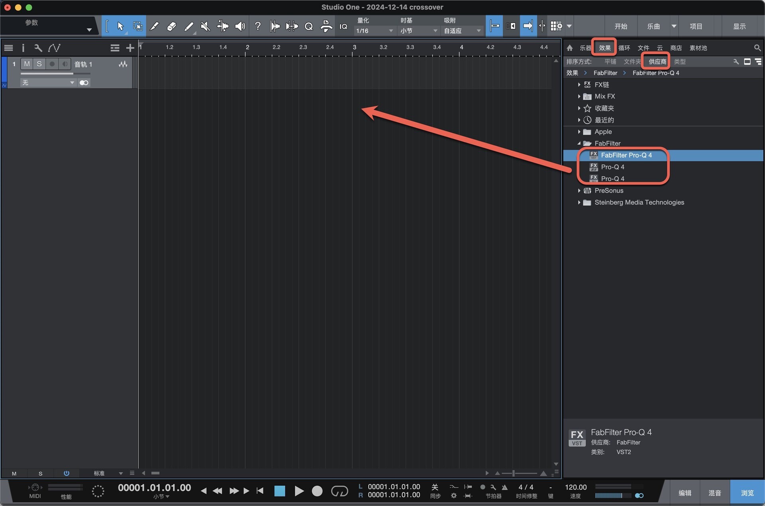
Task: Expand the 最近的 recent folder
Action: [579, 120]
